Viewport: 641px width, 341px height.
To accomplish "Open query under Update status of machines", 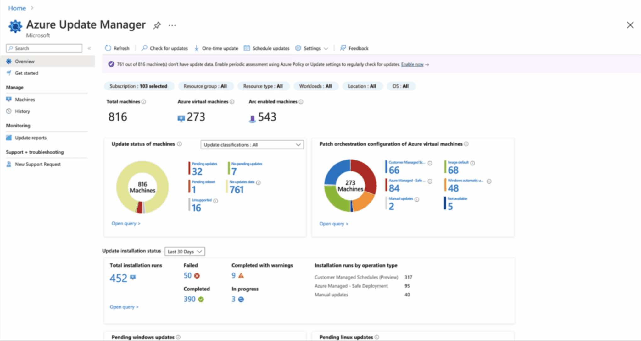I will [x=125, y=223].
